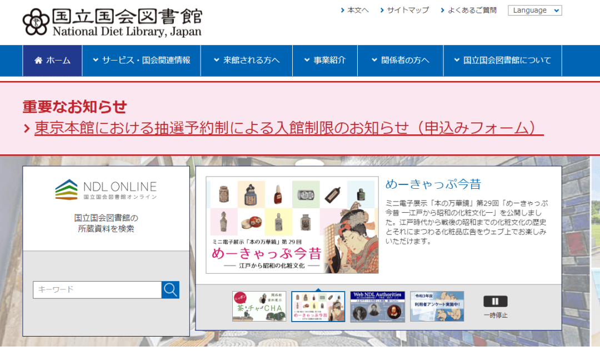Screen dimensions: 600x356
Task: Open the サイトマップ link
Action: click(x=406, y=9)
